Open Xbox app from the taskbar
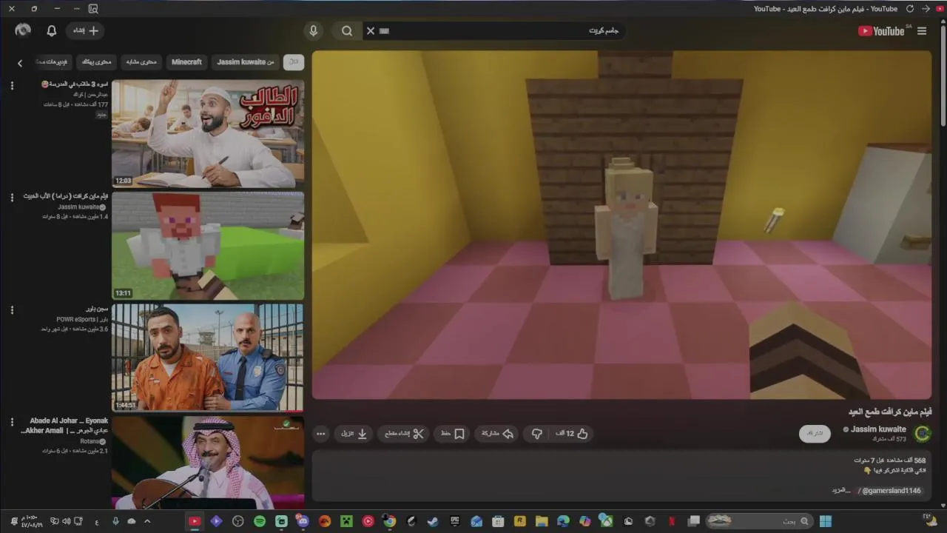Screen dimensions: 947x533 (607, 521)
